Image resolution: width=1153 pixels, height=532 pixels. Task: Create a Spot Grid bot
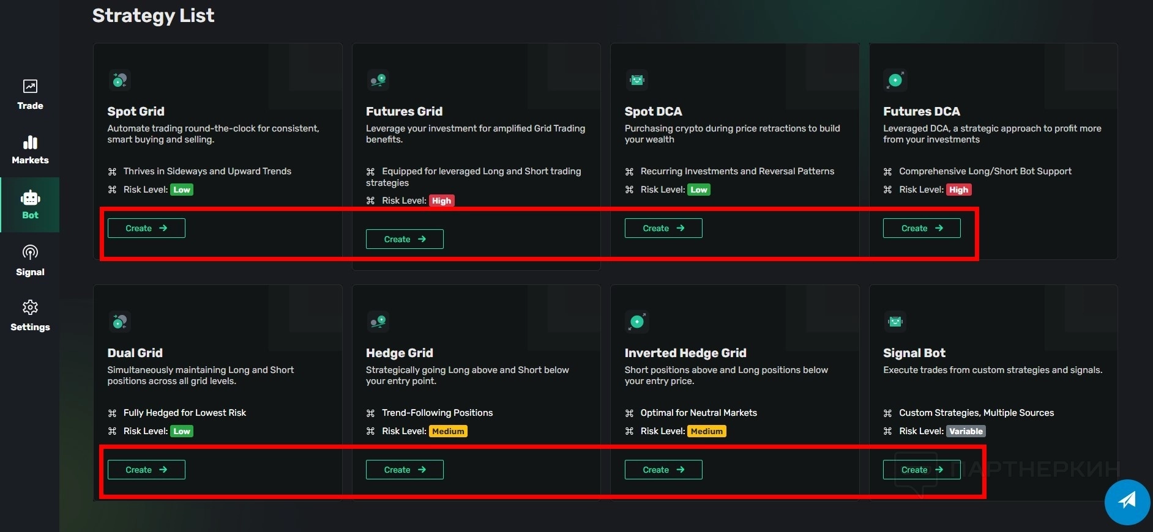pyautogui.click(x=146, y=228)
